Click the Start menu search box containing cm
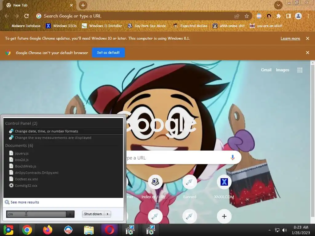 pos(36,214)
